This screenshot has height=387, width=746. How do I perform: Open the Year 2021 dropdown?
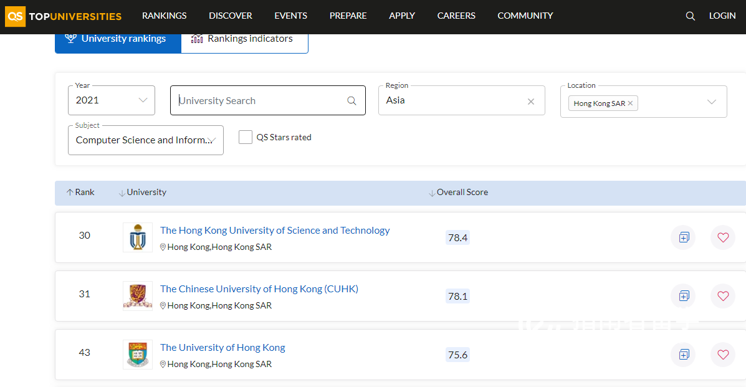click(112, 100)
